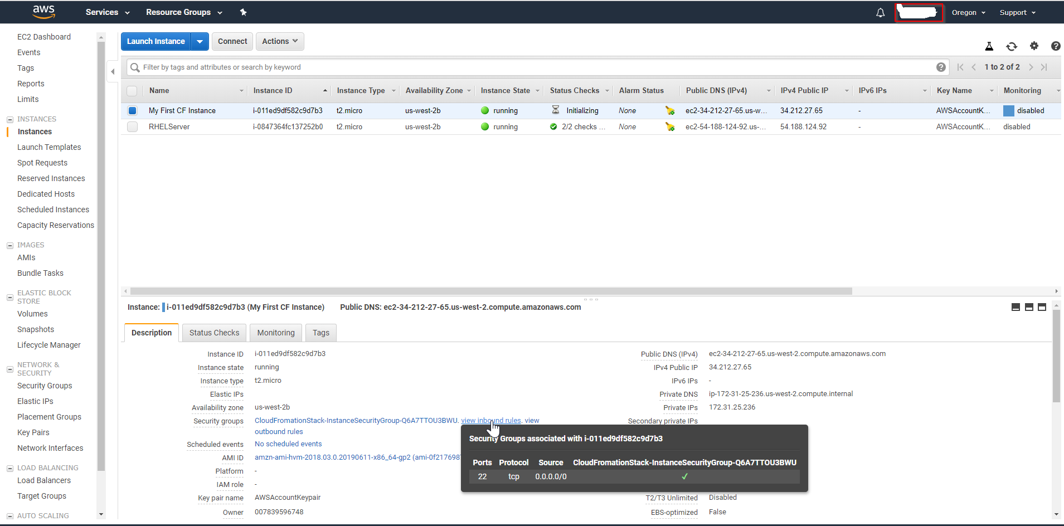Click the AWS logo
This screenshot has width=1064, height=526.
(43, 12)
